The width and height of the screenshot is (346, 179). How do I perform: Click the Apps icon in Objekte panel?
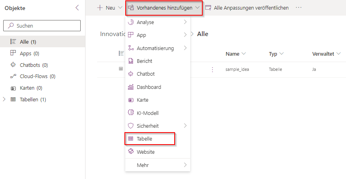coord(13,53)
